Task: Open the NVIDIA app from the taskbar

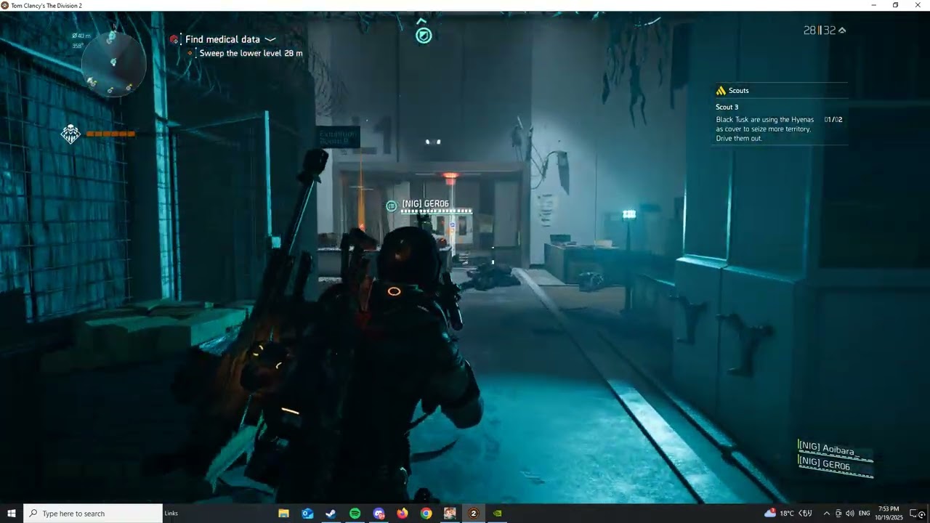Action: [x=497, y=514]
